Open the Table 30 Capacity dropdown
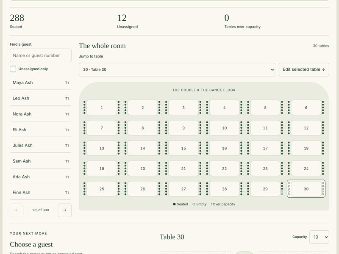Image resolution: width=339 pixels, height=254 pixels. click(x=319, y=237)
